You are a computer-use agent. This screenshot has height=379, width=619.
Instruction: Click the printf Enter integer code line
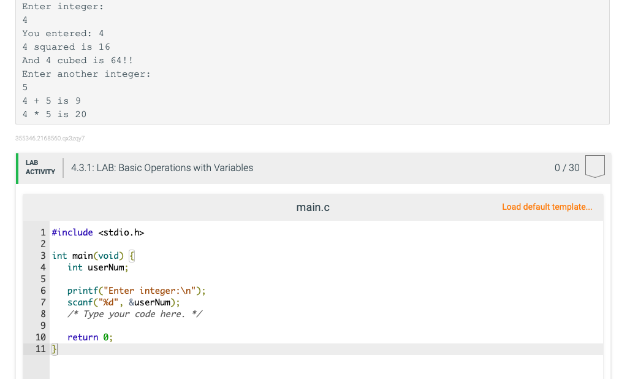click(136, 291)
